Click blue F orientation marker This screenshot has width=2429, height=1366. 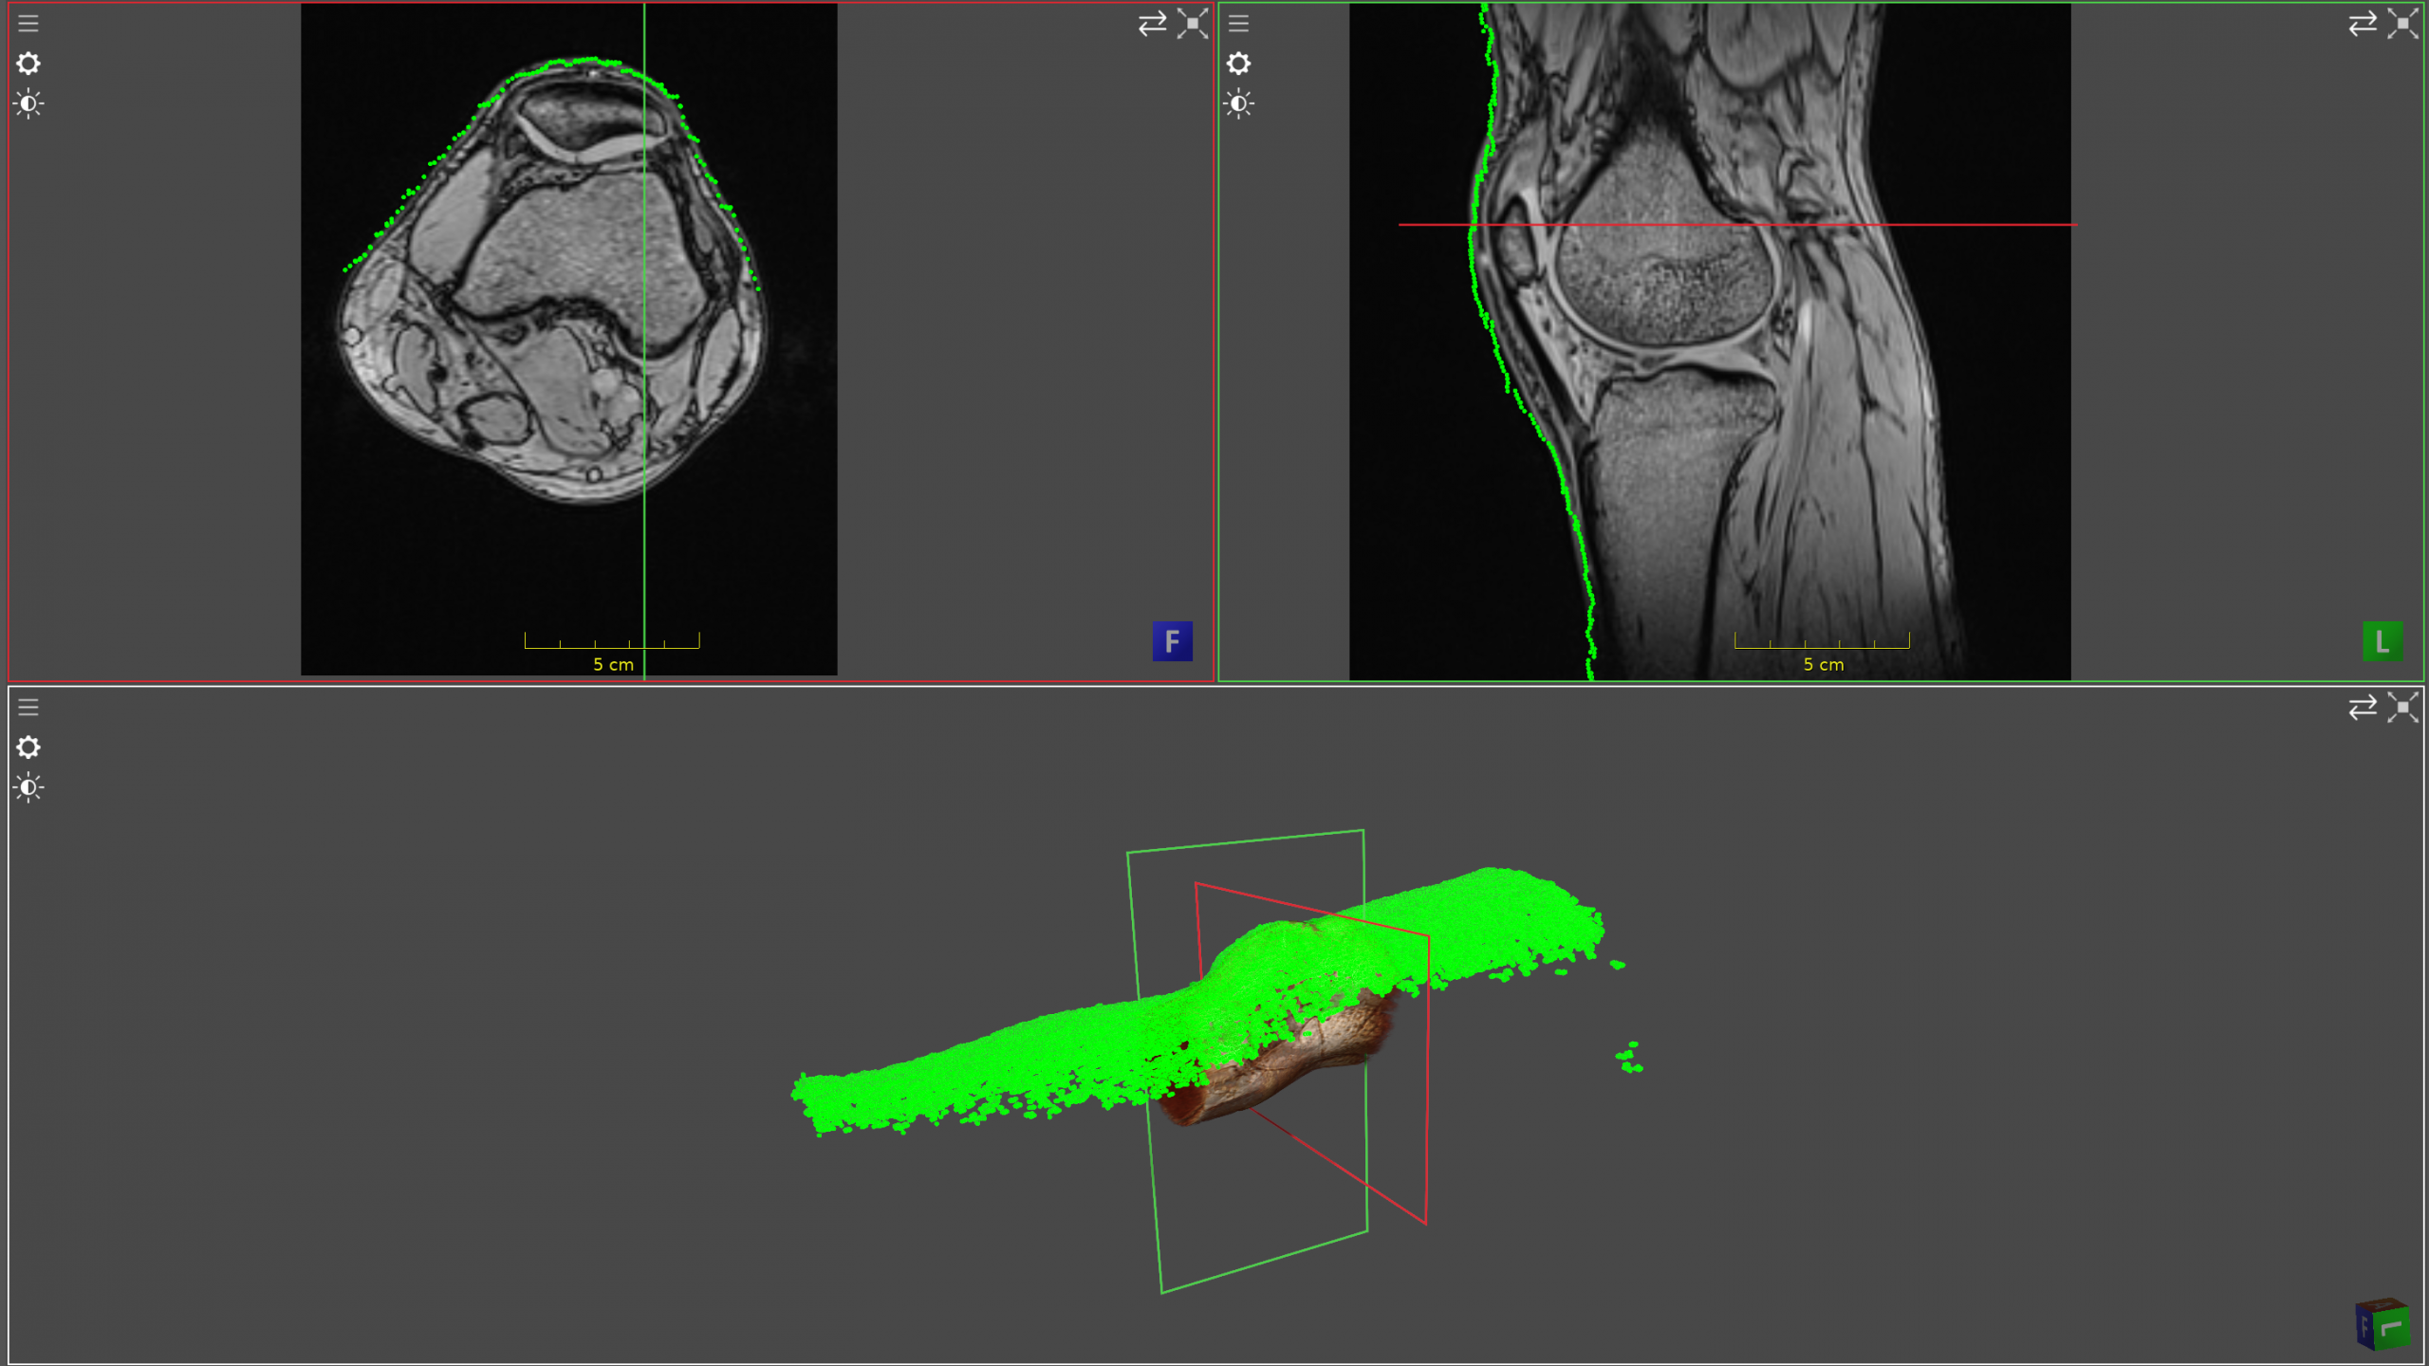pyautogui.click(x=1172, y=641)
